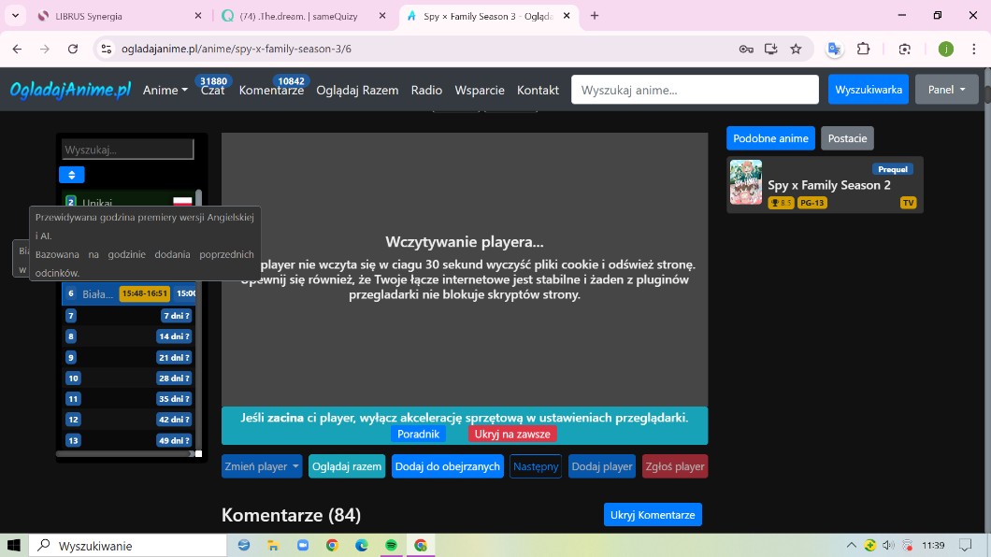Click the password manager key icon
The image size is (991, 557).
(x=745, y=49)
